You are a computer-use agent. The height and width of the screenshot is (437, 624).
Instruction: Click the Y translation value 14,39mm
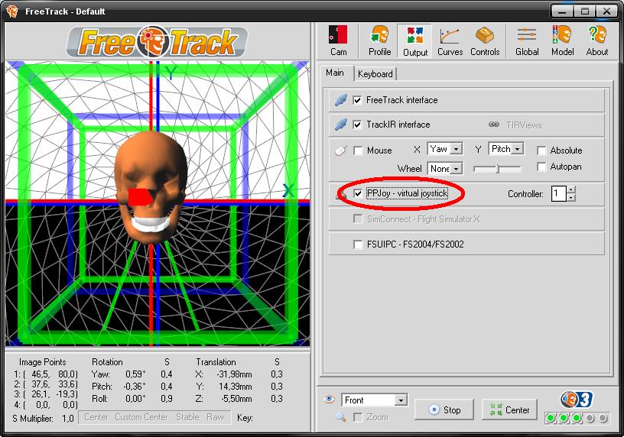pos(236,387)
